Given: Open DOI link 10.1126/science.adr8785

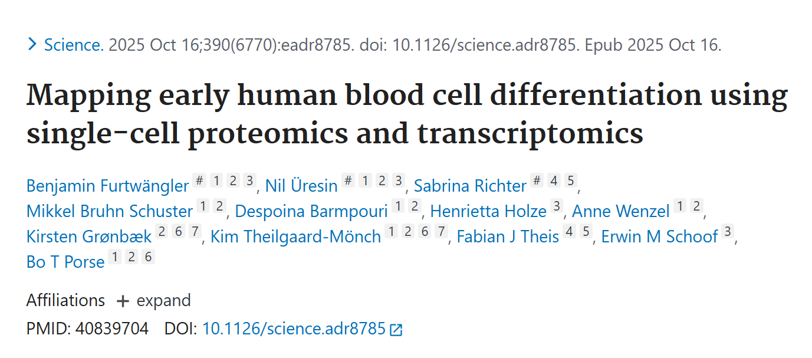Looking at the screenshot, I should [x=294, y=329].
